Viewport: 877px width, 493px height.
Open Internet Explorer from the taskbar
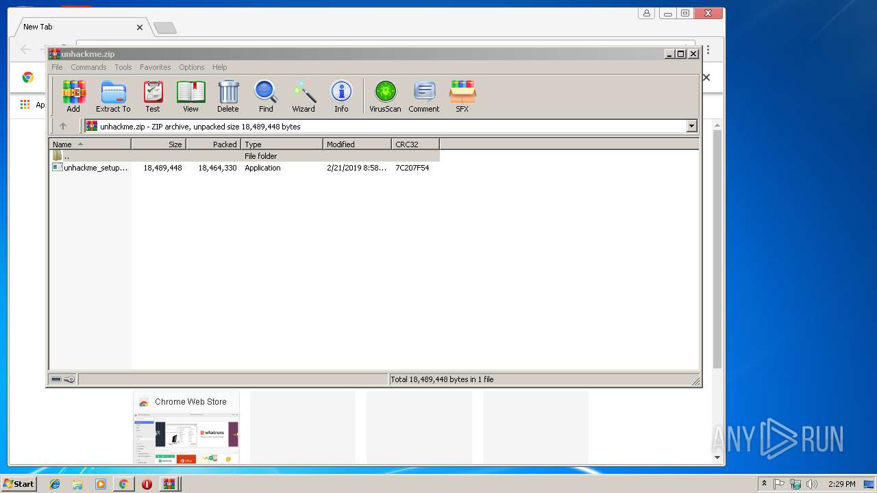[55, 484]
